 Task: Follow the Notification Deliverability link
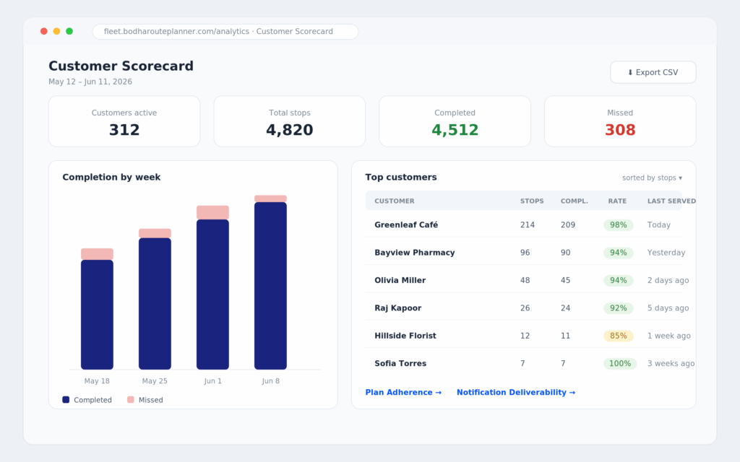pos(516,392)
